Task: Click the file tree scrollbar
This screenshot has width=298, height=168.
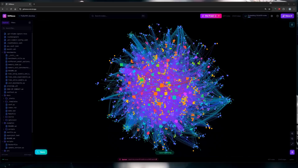Action: coord(32,83)
